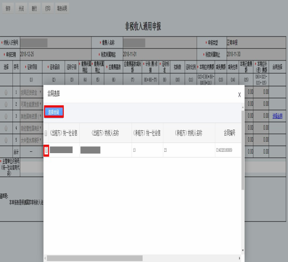Click the 选择合同 link in row 3
Image resolution: width=288 pixels, height=262 pixels.
tap(277, 116)
